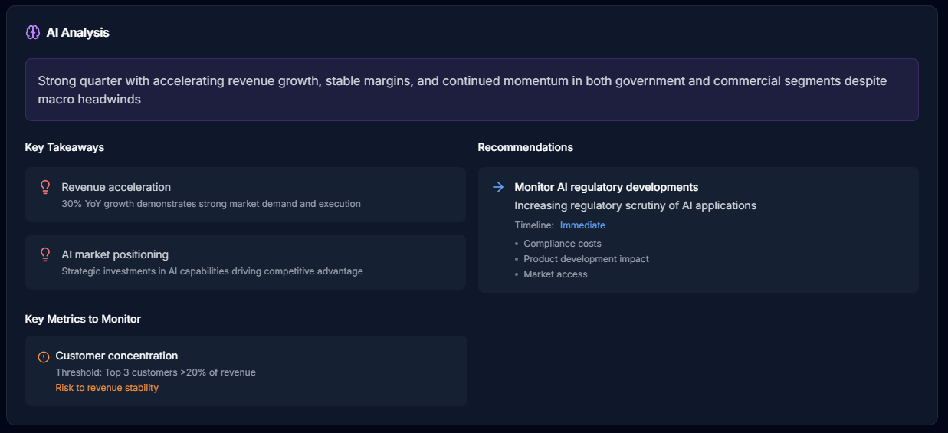Click the lightbulb icon next to Revenue acceleration
The height and width of the screenshot is (433, 948).
45,187
